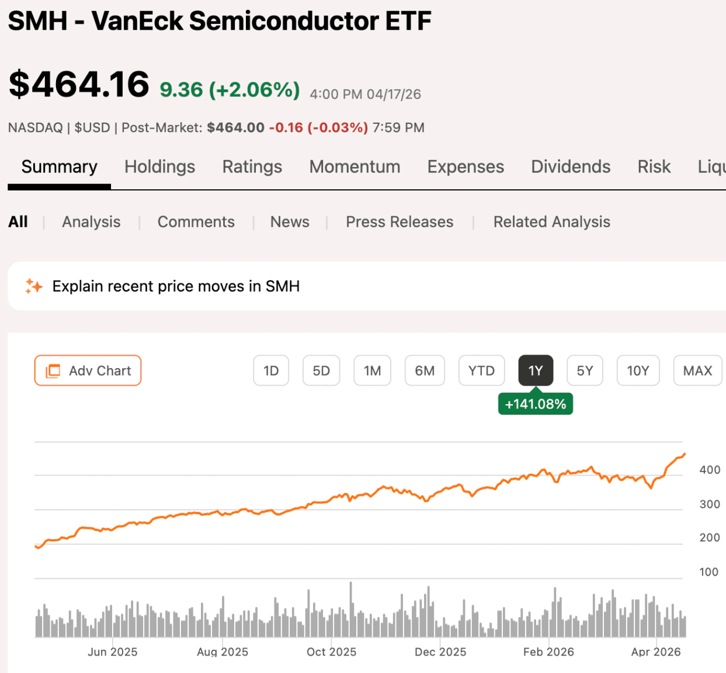The image size is (726, 673).
Task: View the Dividends tab
Action: click(x=571, y=167)
